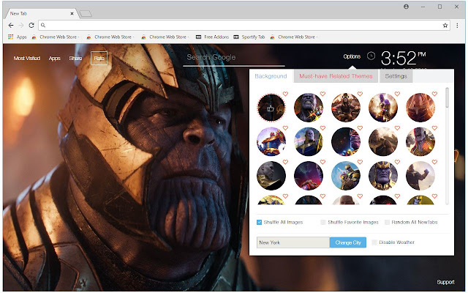Viewport: 468px width, 293px height.
Task: Click the New York city input field
Action: (292, 242)
